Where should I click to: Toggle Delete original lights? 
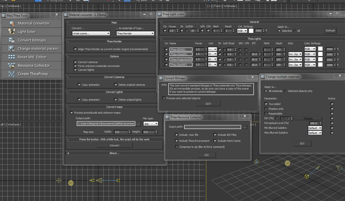(116, 100)
